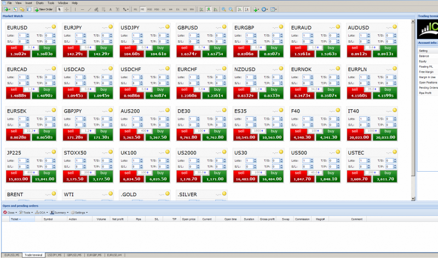
Task: Click the AUDUSD T/P input field
Action: click(x=389, y=42)
